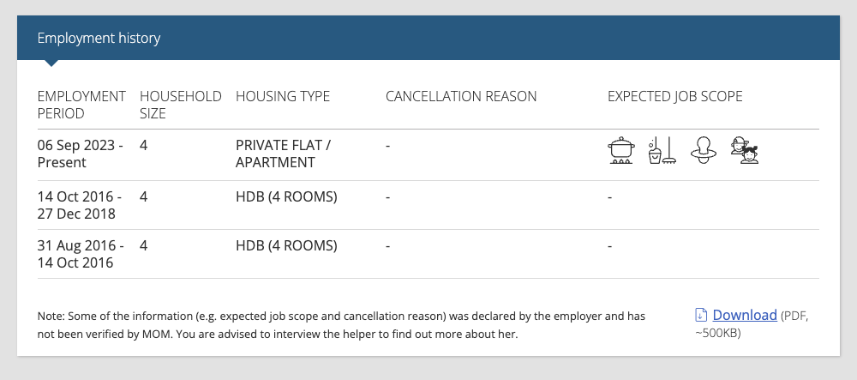The height and width of the screenshot is (380, 857).
Task: Click the Household Size column header
Action: 180,105
